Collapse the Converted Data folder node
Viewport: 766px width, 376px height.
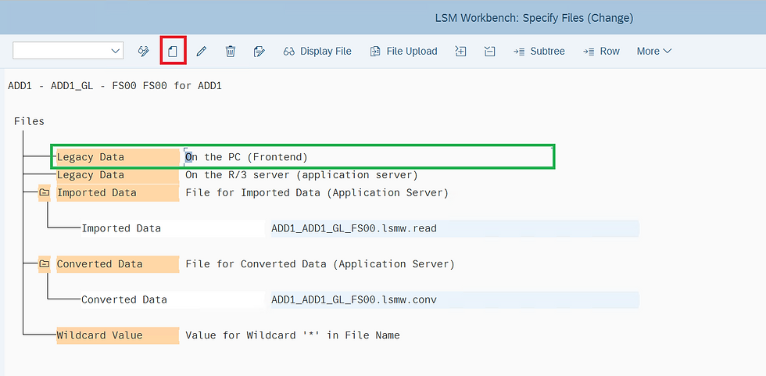pyautogui.click(x=44, y=263)
